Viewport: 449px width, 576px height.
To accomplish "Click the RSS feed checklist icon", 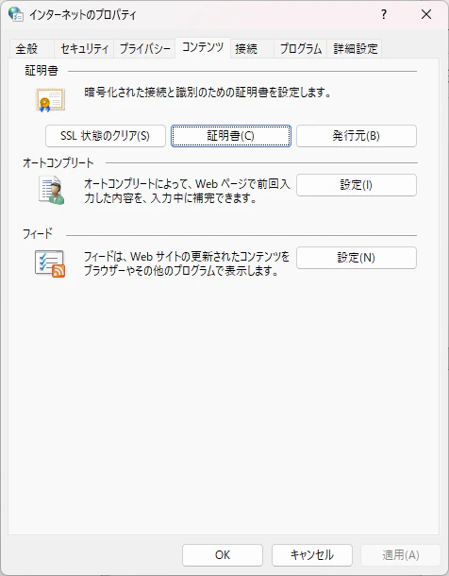I will pos(50,263).
